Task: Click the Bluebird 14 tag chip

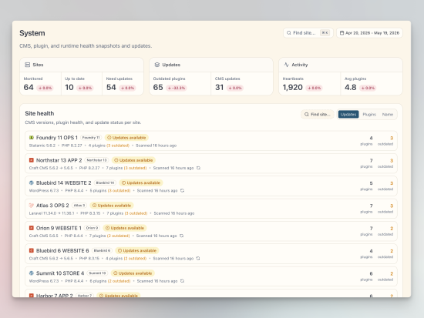Action: click(x=105, y=182)
